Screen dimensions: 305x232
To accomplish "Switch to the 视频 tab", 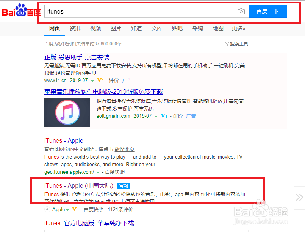I will (95, 28).
